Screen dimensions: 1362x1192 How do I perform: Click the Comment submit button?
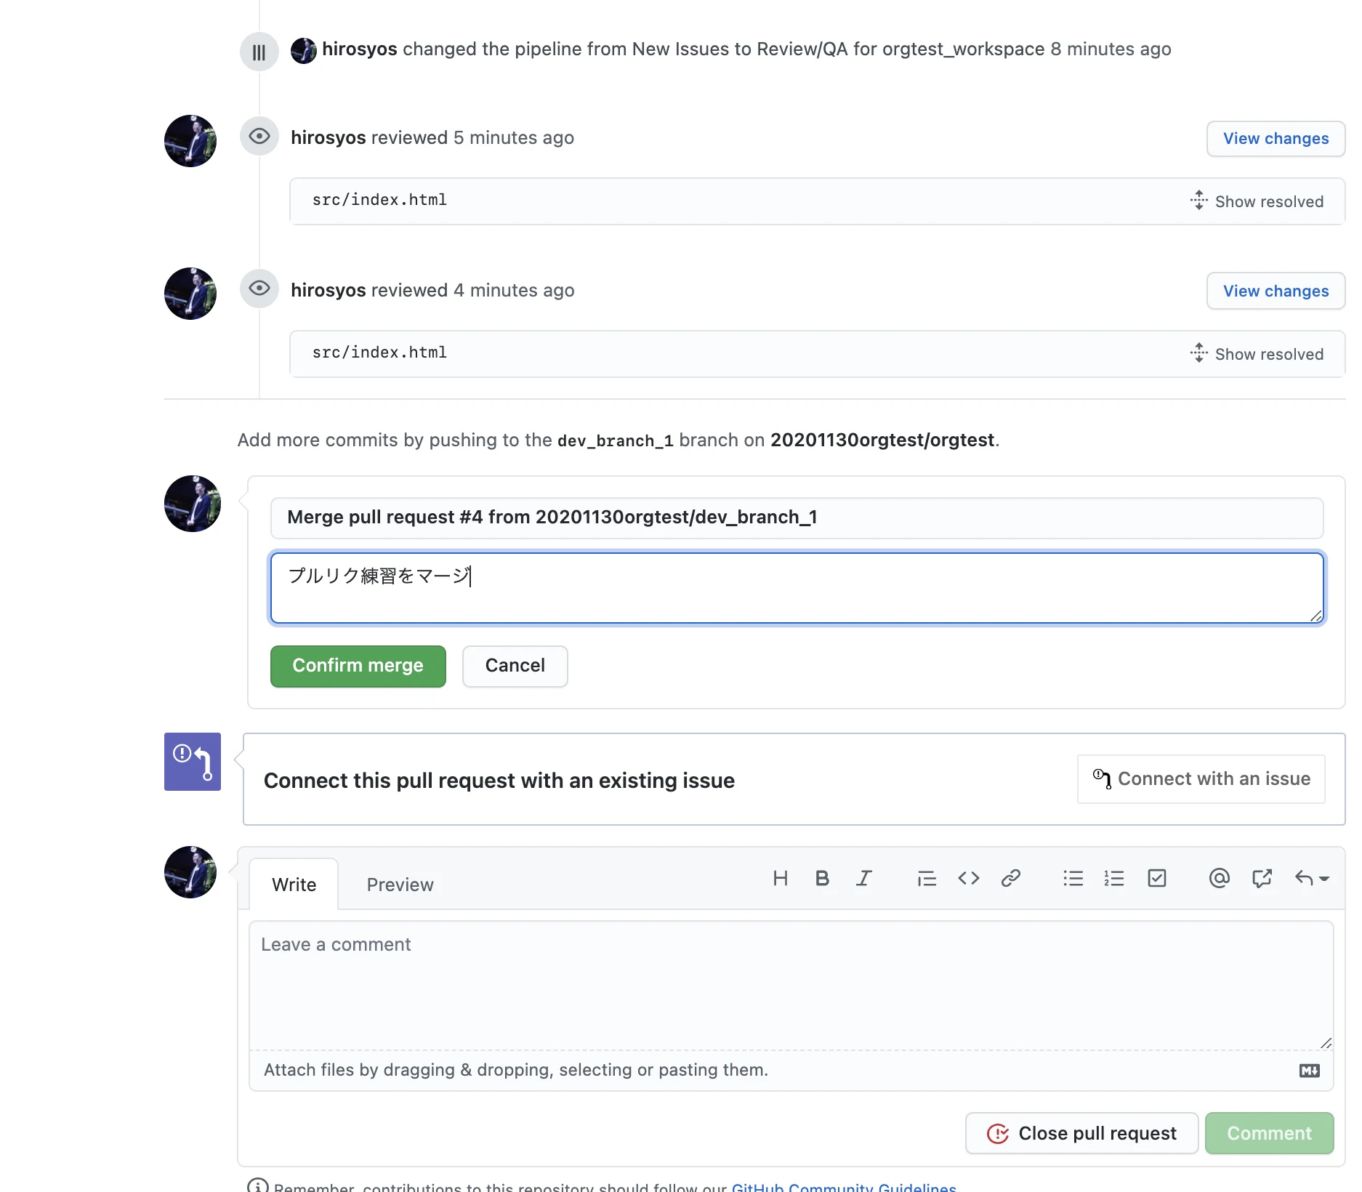tap(1269, 1133)
